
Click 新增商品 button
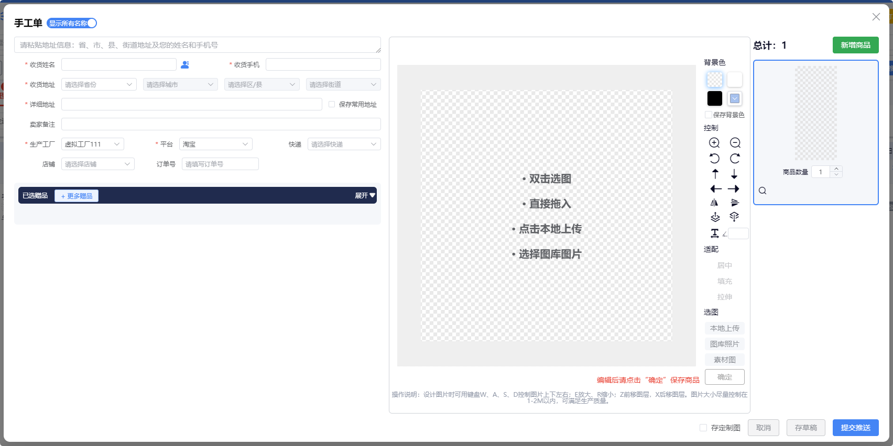pos(856,45)
